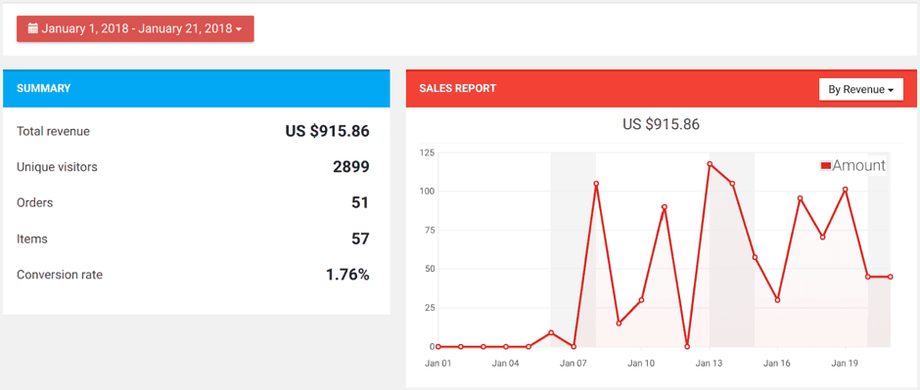Viewport: 920px width, 390px height.
Task: Click the SALES REPORT panel header
Action: pyautogui.click(x=662, y=88)
